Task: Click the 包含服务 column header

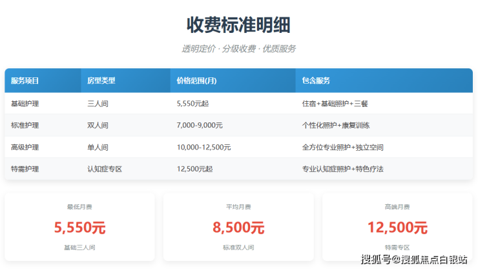Action: coord(316,81)
